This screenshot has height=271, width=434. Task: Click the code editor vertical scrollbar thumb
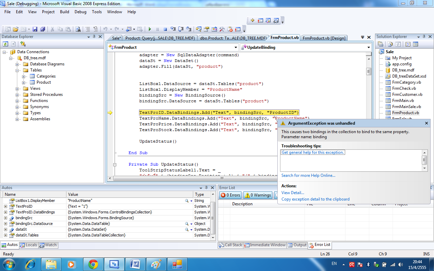(x=369, y=71)
